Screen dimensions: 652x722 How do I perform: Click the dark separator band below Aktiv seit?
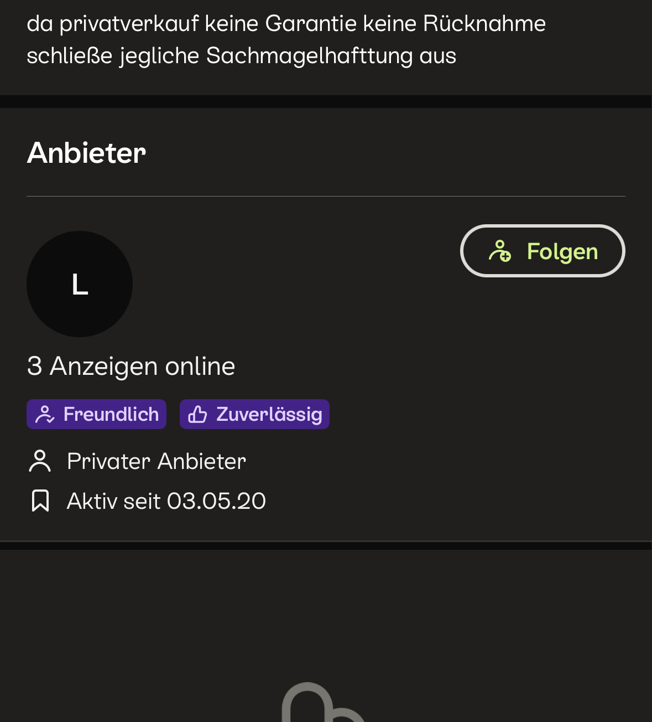[x=326, y=545]
